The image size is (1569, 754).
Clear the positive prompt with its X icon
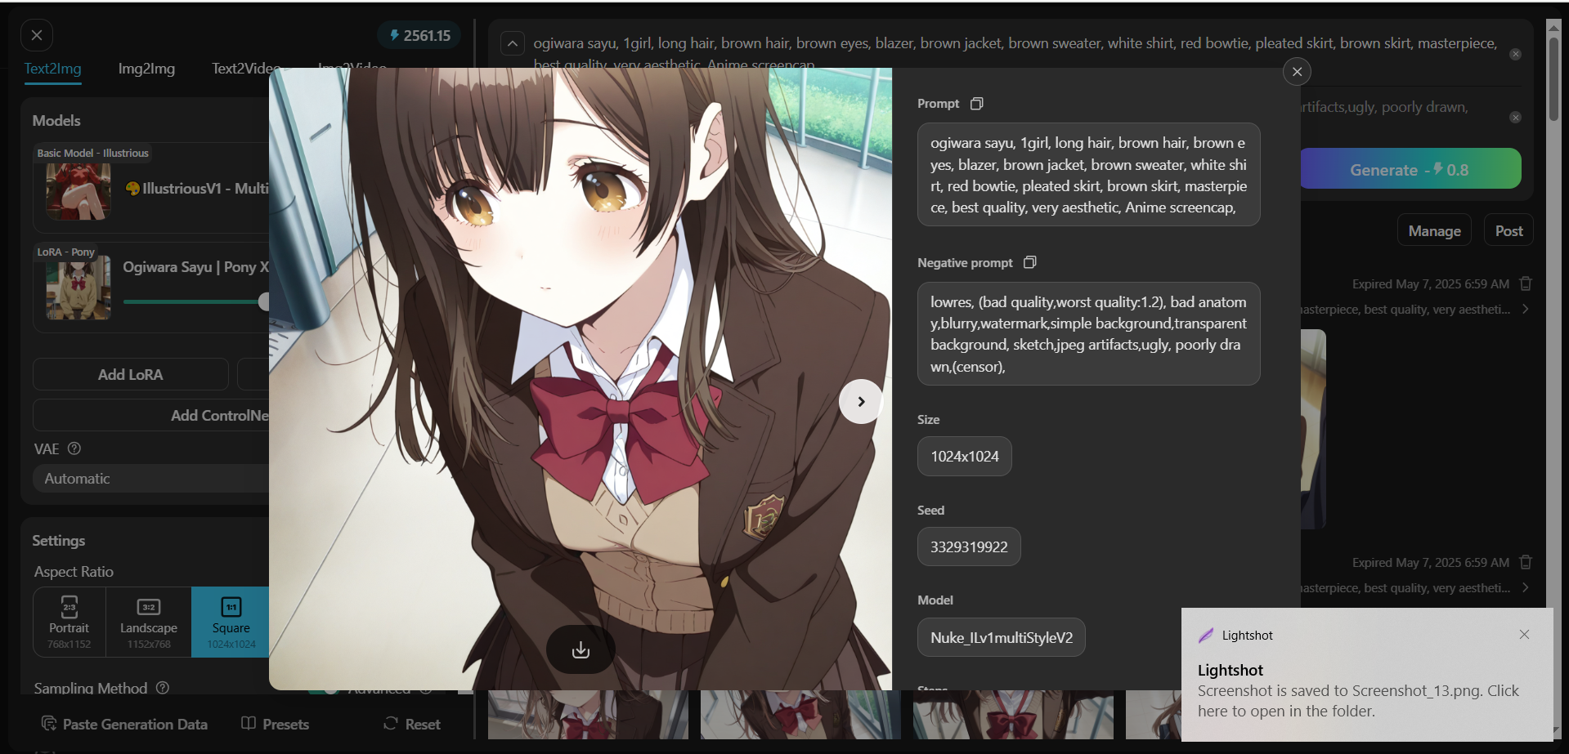click(1515, 54)
